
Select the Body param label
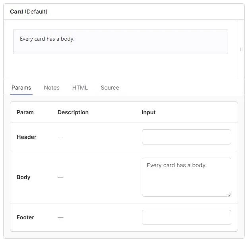click(x=23, y=177)
